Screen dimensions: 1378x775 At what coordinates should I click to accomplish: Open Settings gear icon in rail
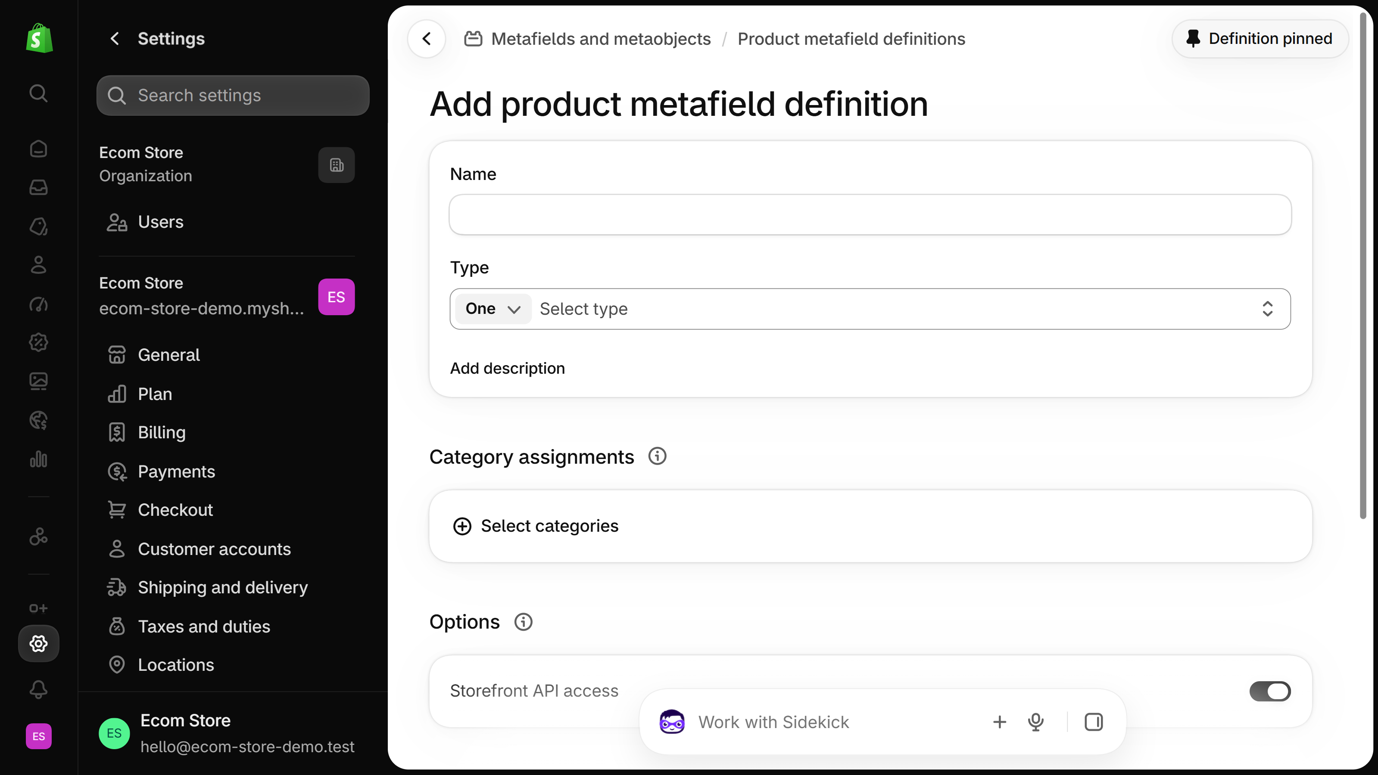pos(38,644)
